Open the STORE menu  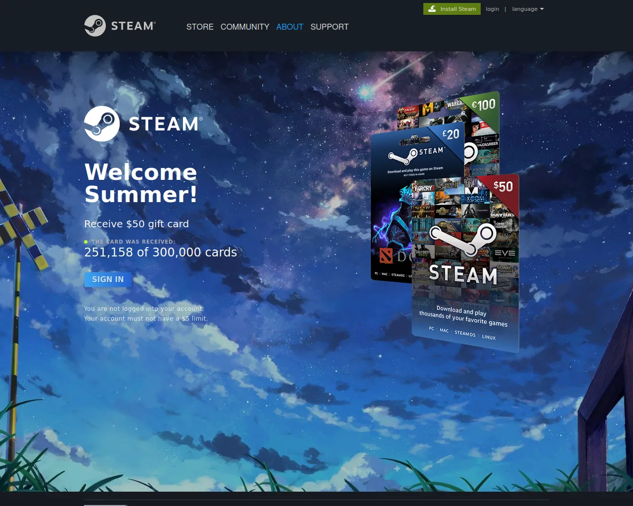[200, 27]
